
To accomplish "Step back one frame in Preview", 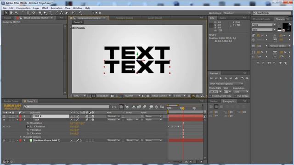I will coord(216,78).
